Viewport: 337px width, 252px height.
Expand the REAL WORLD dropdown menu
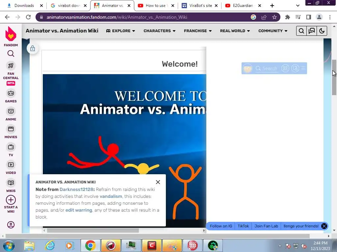coord(235,31)
